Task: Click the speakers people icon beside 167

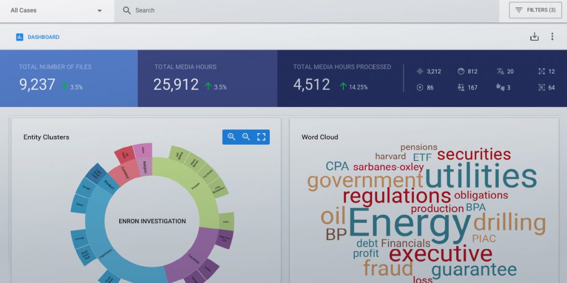Action: pos(461,88)
